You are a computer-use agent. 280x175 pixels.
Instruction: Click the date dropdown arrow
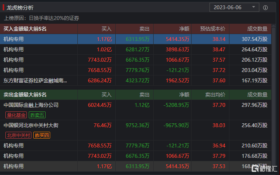coord(254,7)
